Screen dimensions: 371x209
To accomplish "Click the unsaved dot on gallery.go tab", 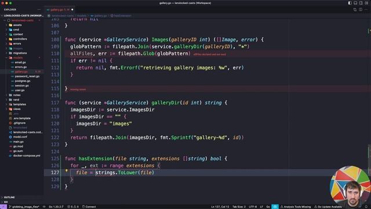I will point(72,10).
